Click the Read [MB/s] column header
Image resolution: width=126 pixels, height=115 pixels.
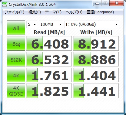49,32
